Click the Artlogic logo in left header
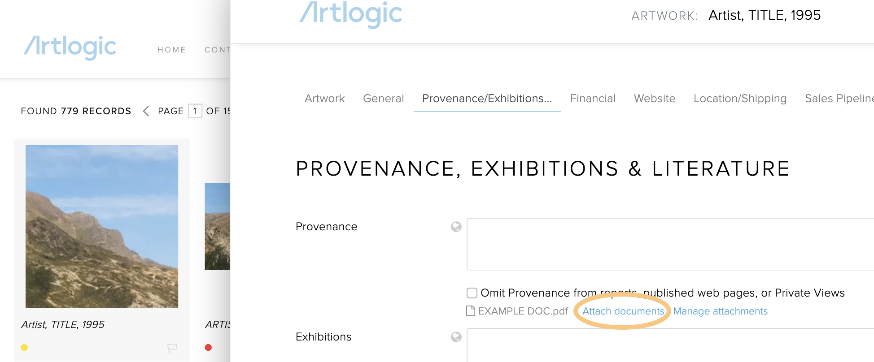 [x=70, y=47]
